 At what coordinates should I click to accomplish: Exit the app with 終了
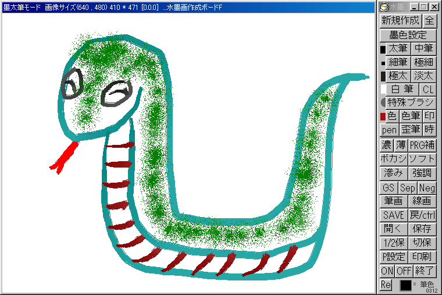pos(425,271)
